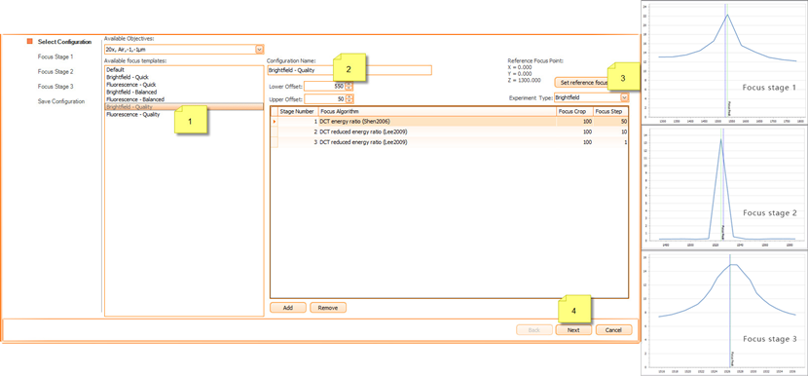The image size is (808, 376).
Task: Click the Stage Number column header
Action: 298,111
